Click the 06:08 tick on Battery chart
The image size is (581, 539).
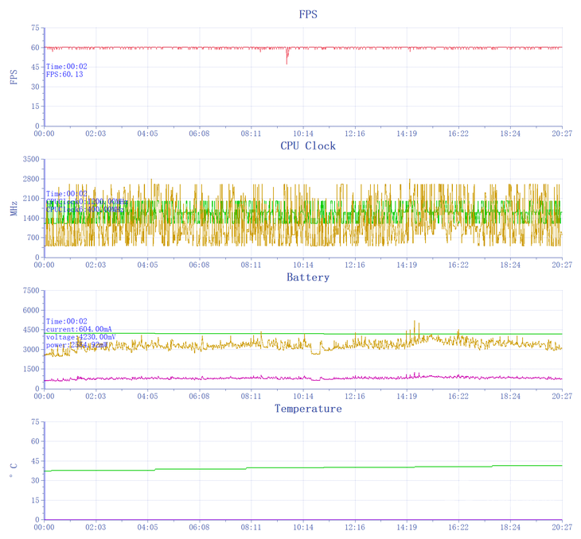click(x=199, y=396)
